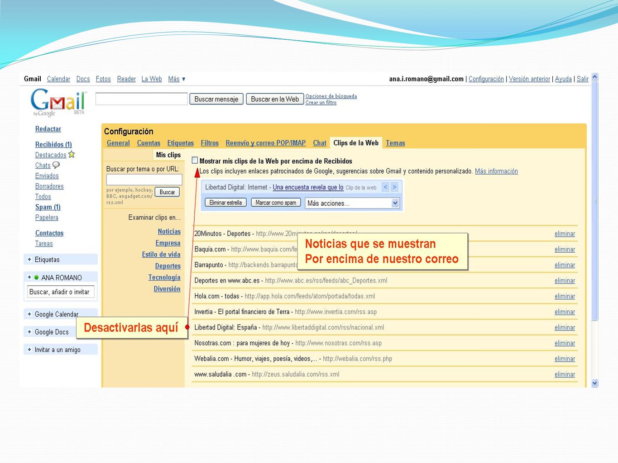Open the Calendar link in top bar
This screenshot has width=618, height=463.
point(58,79)
